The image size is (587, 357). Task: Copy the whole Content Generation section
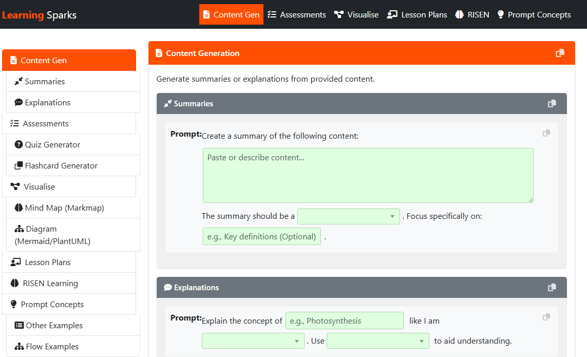(560, 53)
